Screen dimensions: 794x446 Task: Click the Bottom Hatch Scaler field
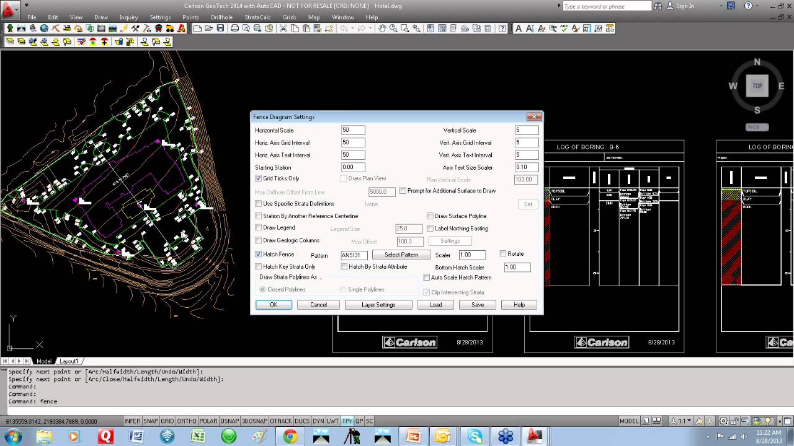[517, 267]
